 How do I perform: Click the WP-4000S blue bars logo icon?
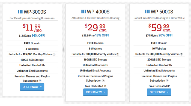(x=83, y=12)
